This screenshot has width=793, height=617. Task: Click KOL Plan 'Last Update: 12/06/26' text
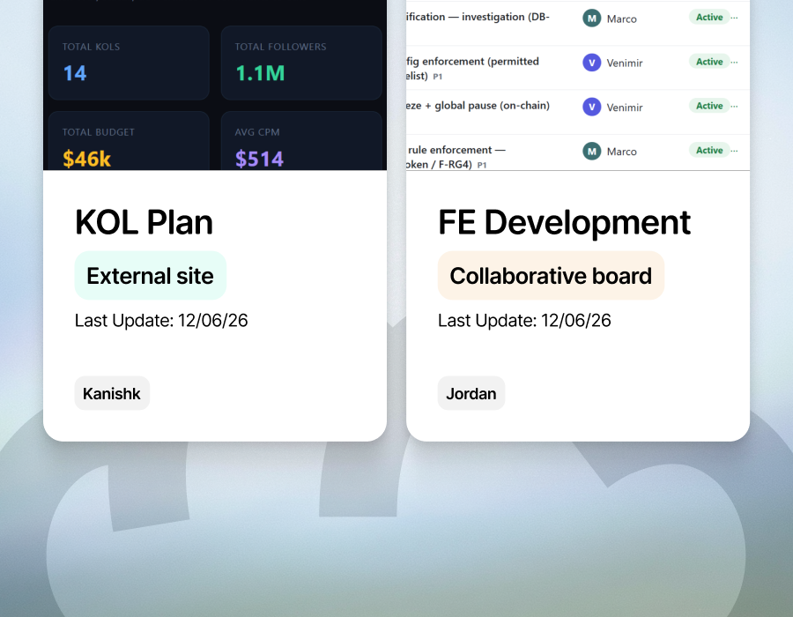(161, 321)
